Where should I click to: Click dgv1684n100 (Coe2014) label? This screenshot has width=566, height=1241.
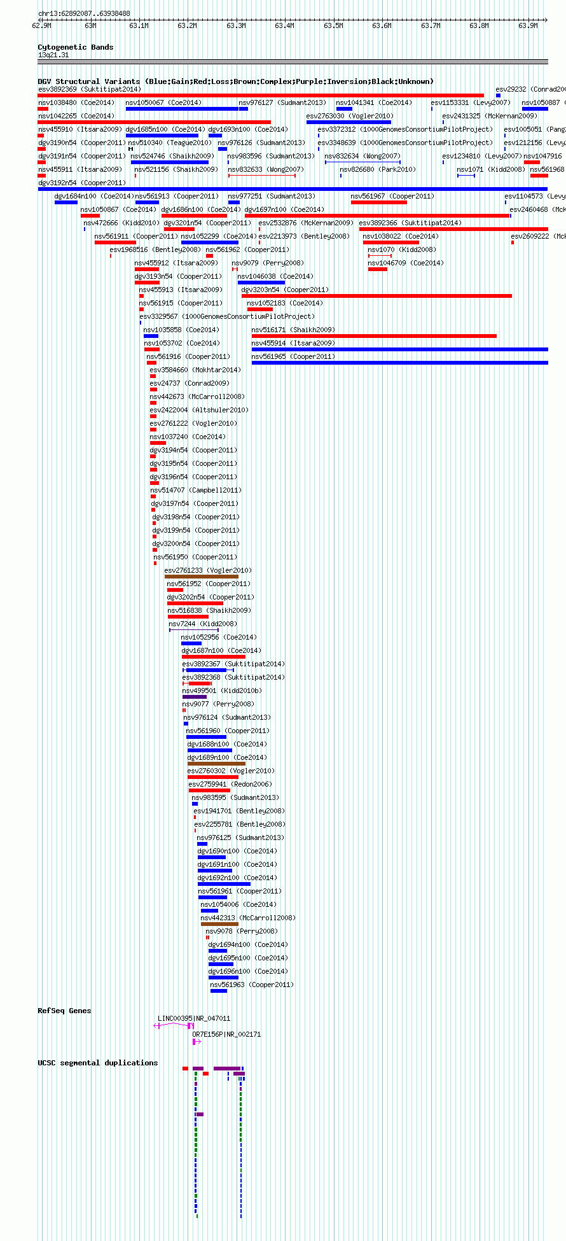(x=94, y=196)
